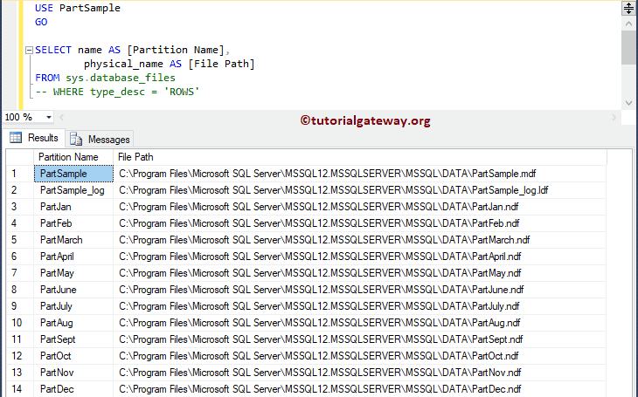Select the PartOct.ndf file path cell
This screenshot has height=397, width=638.
tap(360, 356)
